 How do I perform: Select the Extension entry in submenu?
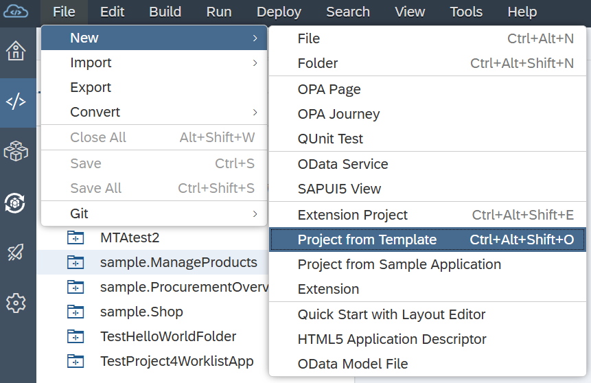(x=428, y=289)
